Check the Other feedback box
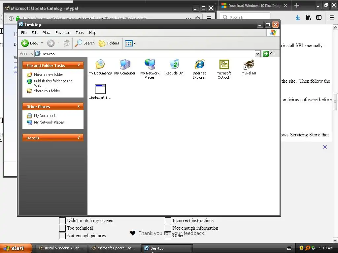This screenshot has height=253, width=338. point(168,236)
